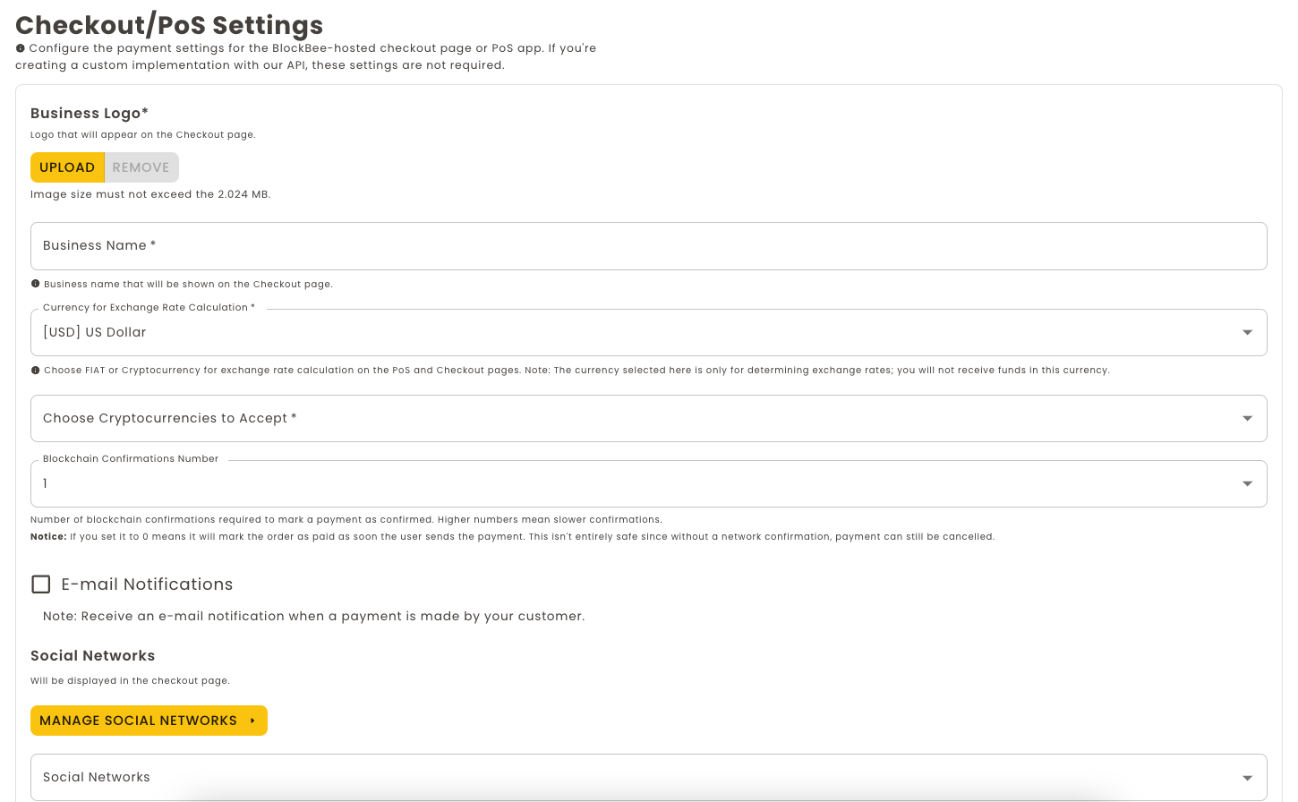1298x802 pixels.
Task: Open the Blockchain Confirmations Number dropdown
Action: coord(627,483)
